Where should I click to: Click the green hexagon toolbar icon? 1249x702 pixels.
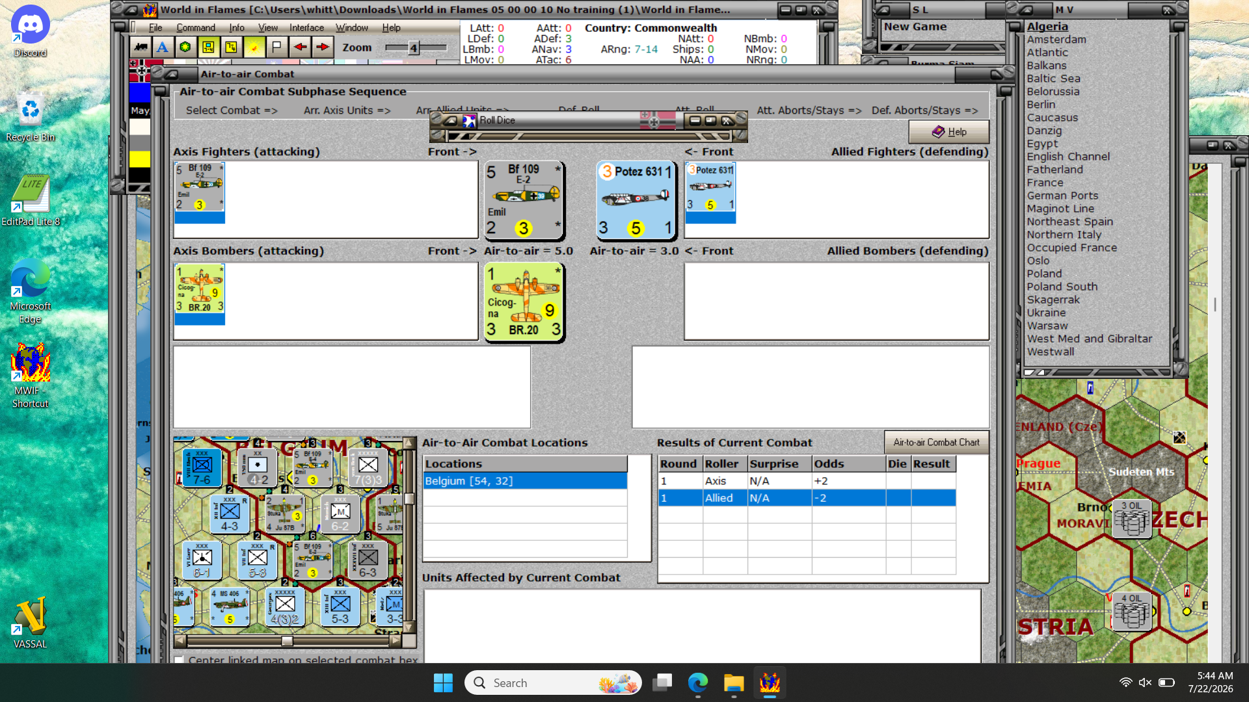pyautogui.click(x=185, y=47)
